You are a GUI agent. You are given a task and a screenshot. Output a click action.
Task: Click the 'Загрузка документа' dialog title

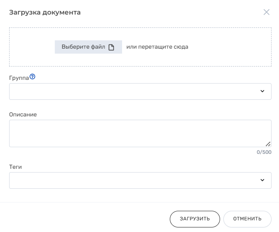click(45, 12)
